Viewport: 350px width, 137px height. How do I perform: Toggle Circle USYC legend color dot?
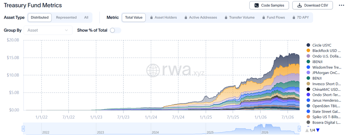(x=308, y=45)
